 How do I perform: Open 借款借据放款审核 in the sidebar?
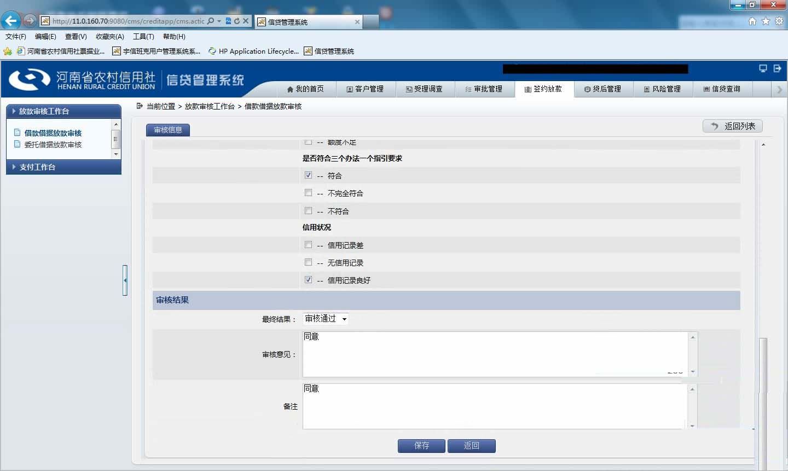[x=53, y=133]
